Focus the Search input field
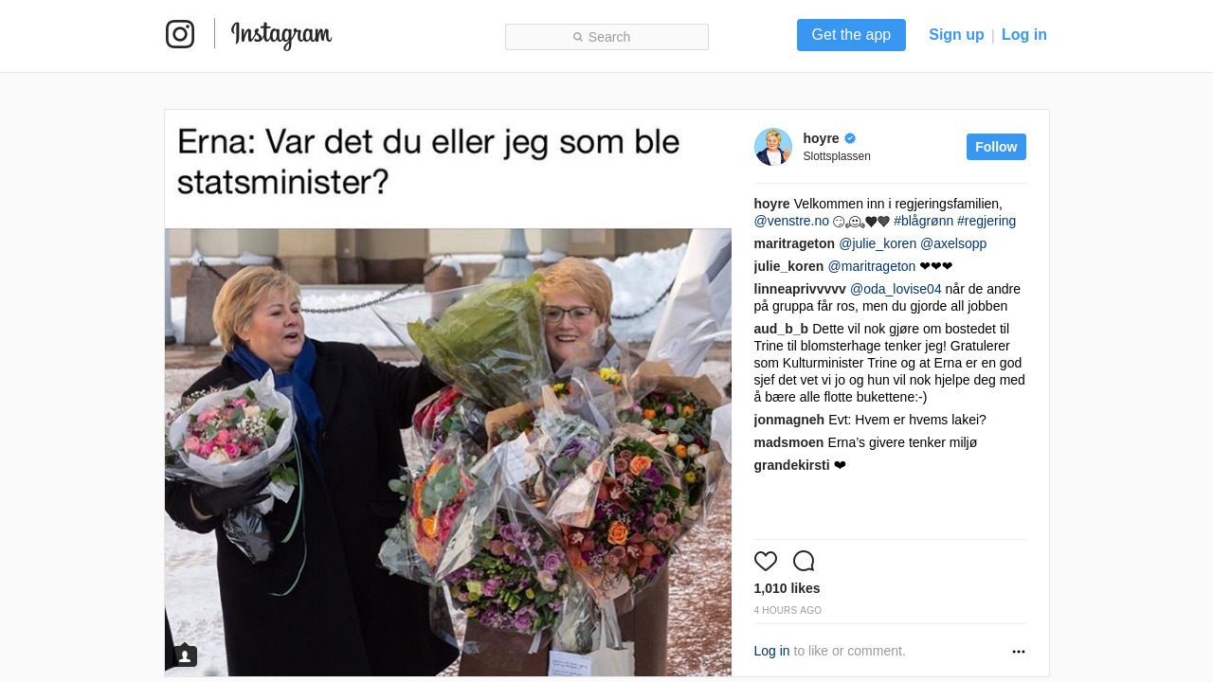The image size is (1213, 682). coord(606,37)
